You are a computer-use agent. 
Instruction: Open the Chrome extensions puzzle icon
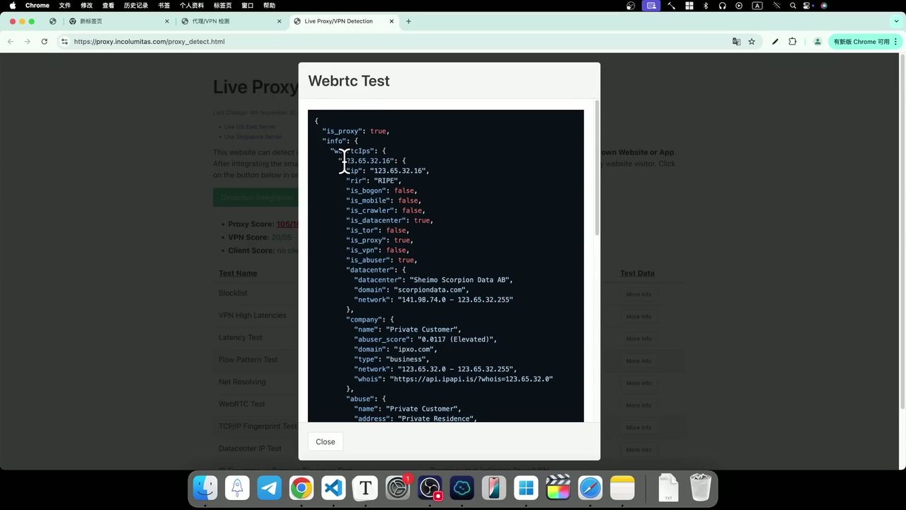point(793,41)
